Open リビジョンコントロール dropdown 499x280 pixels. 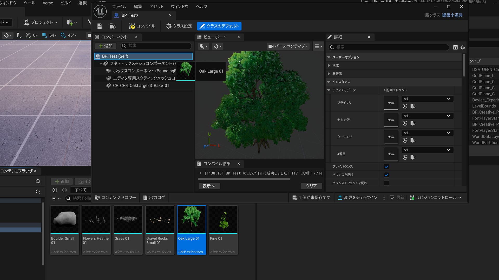pos(436,198)
